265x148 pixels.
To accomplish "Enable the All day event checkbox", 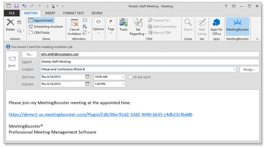I will (x=130, y=77).
